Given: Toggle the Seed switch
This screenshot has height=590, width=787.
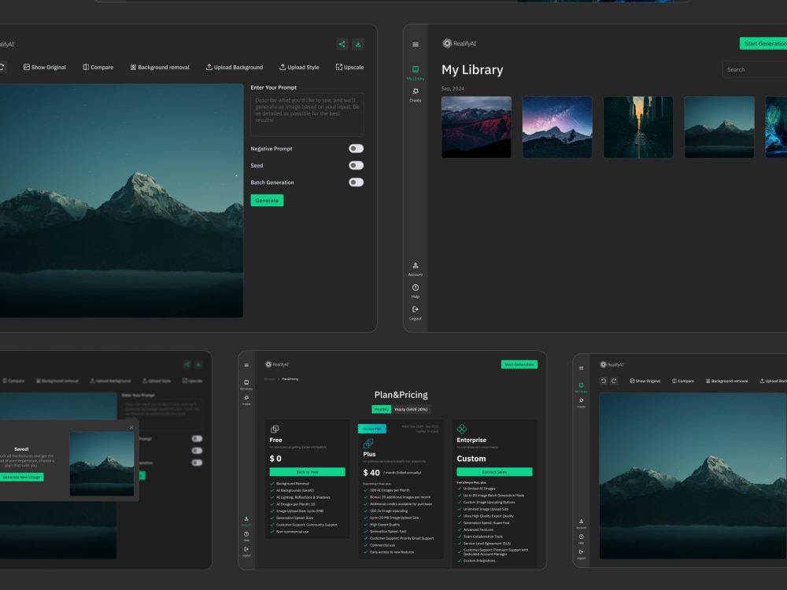Looking at the screenshot, I should coord(357,165).
